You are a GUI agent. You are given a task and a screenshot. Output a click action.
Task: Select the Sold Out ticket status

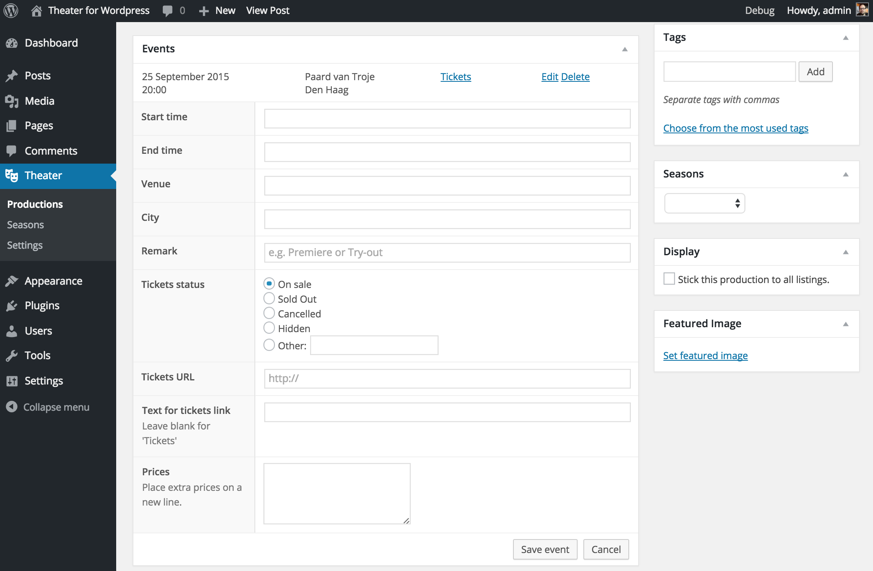tap(268, 298)
